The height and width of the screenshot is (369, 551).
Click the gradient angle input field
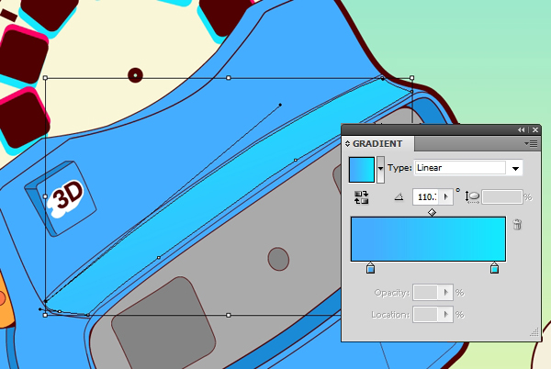pyautogui.click(x=427, y=197)
